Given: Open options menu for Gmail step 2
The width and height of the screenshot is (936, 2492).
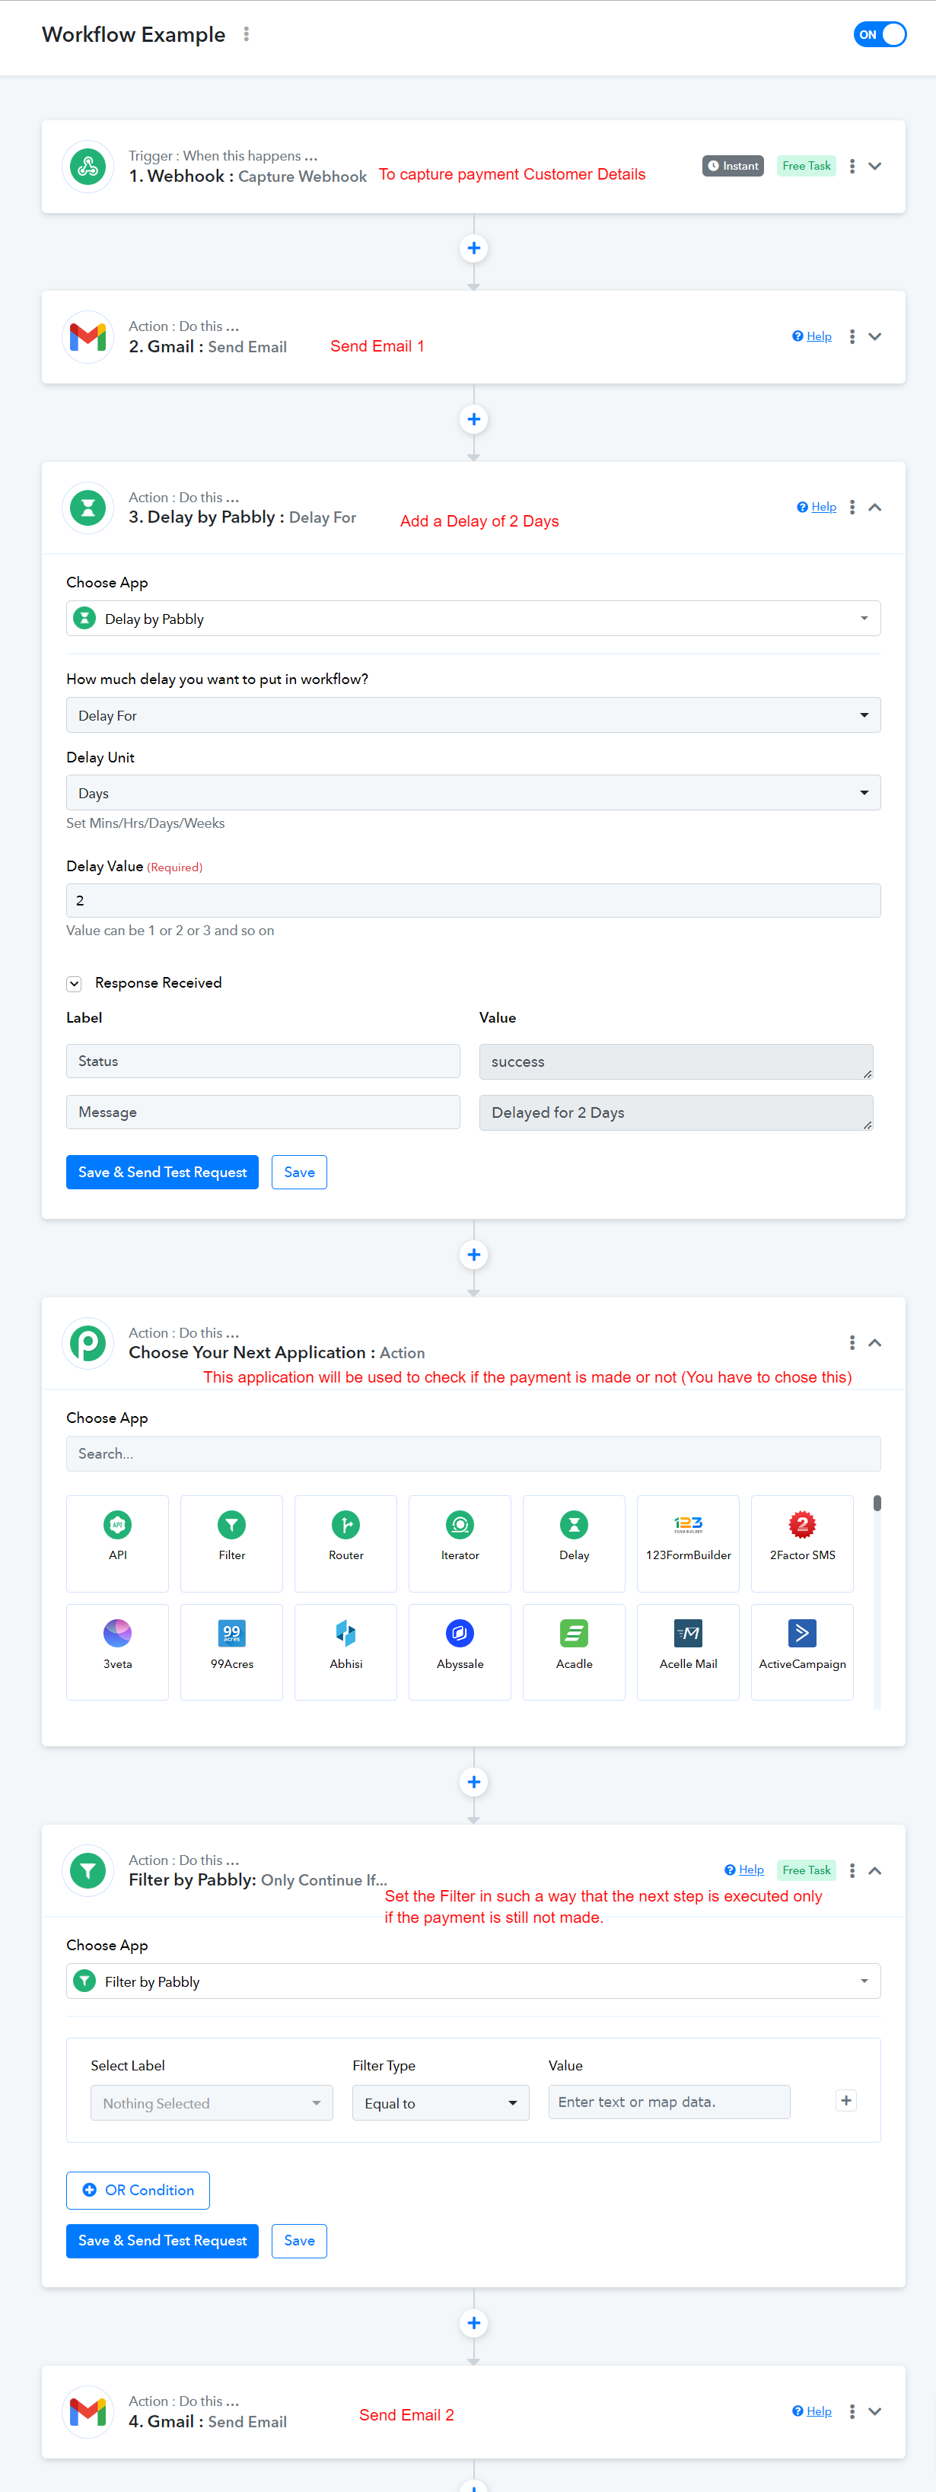Looking at the screenshot, I should pos(852,336).
